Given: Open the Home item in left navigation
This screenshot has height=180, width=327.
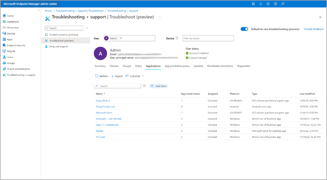Looking at the screenshot, I should pos(8,16).
